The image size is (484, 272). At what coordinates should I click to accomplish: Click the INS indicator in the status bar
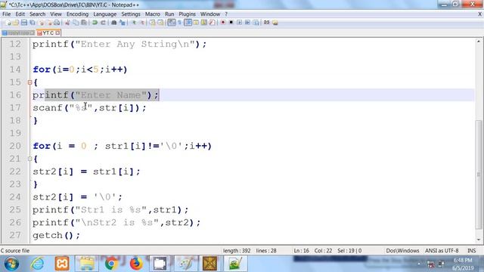point(471,251)
